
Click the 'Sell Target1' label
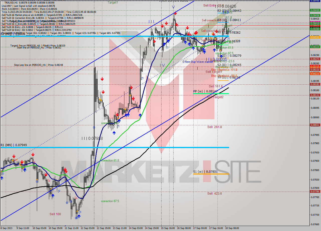coord(214,72)
